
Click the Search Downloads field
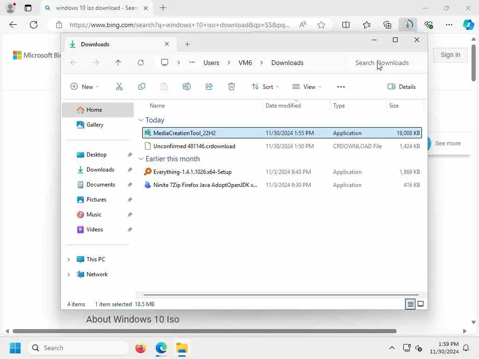tap(387, 63)
